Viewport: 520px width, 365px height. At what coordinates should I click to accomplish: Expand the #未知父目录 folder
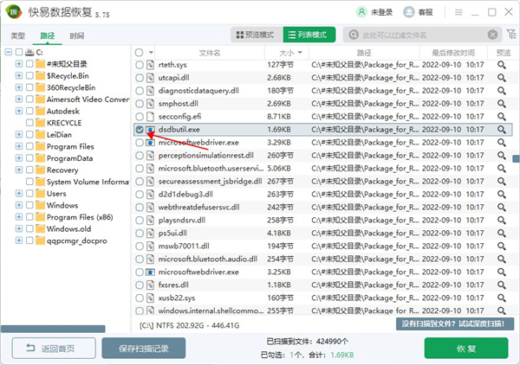(x=19, y=64)
